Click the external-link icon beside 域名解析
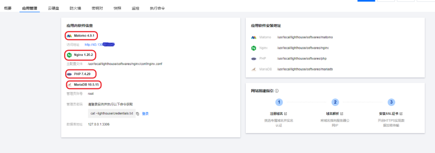 (342, 114)
